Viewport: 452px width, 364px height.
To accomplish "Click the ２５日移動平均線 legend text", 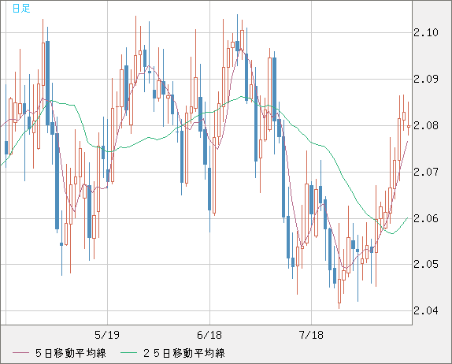I will coord(184,353).
